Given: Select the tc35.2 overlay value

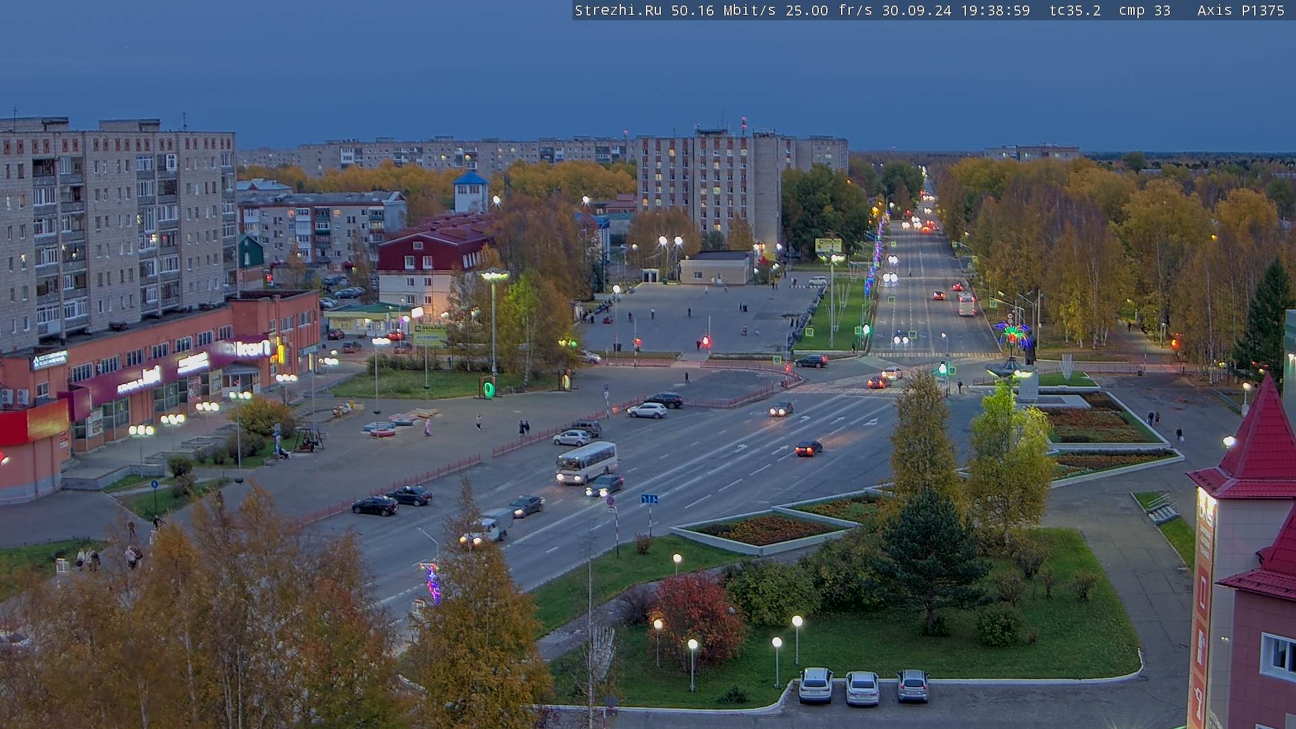Looking at the screenshot, I should [x=1075, y=11].
